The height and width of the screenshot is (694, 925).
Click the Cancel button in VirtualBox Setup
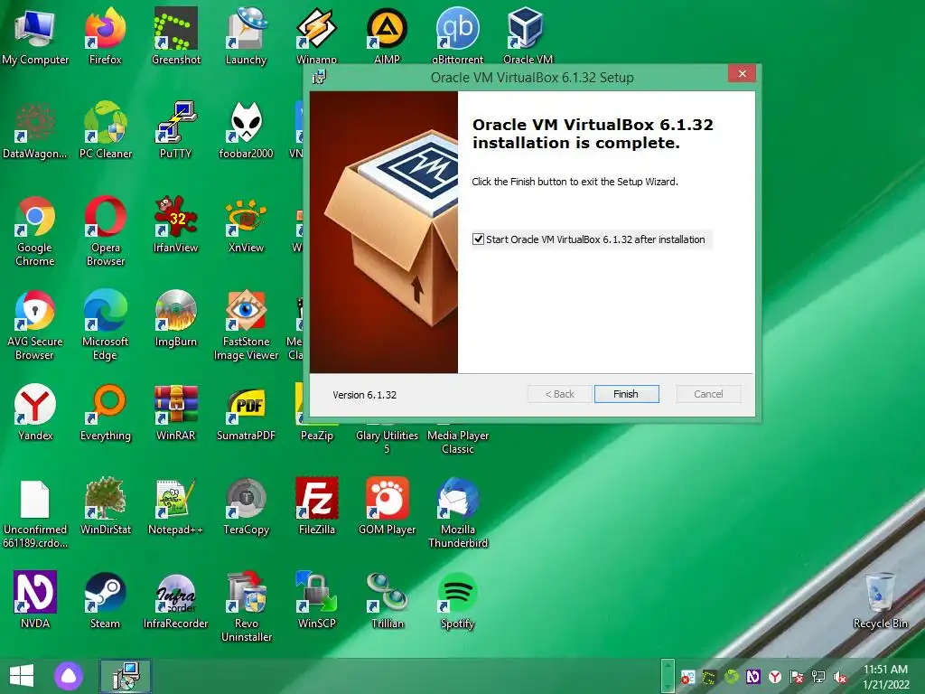coord(708,394)
